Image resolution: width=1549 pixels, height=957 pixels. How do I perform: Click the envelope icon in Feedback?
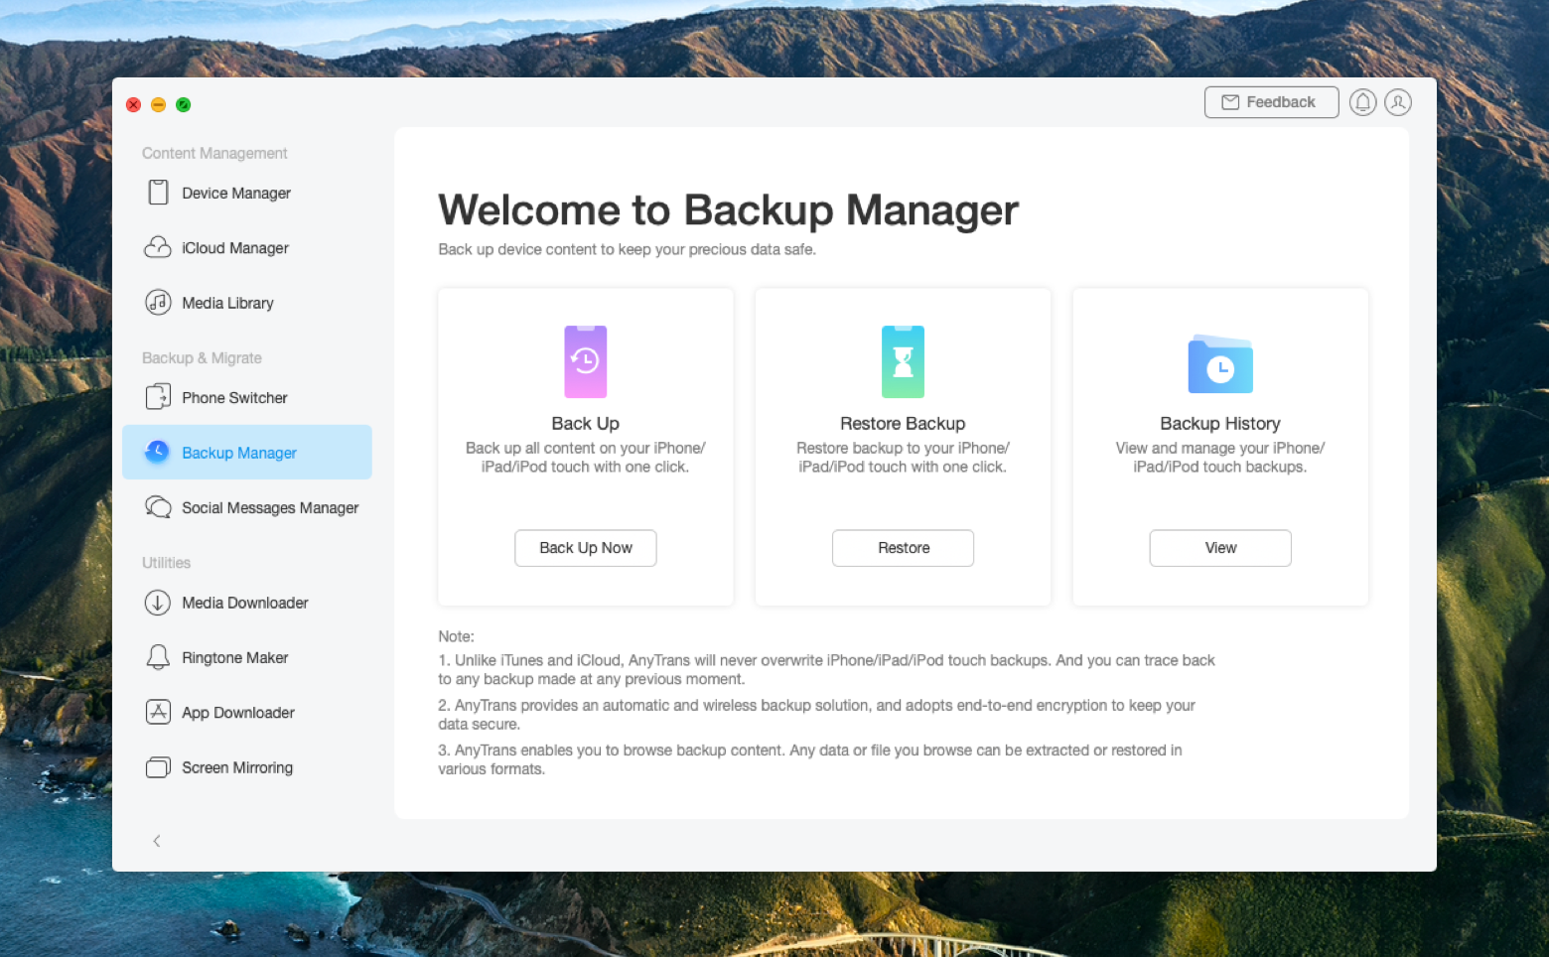[x=1230, y=102]
